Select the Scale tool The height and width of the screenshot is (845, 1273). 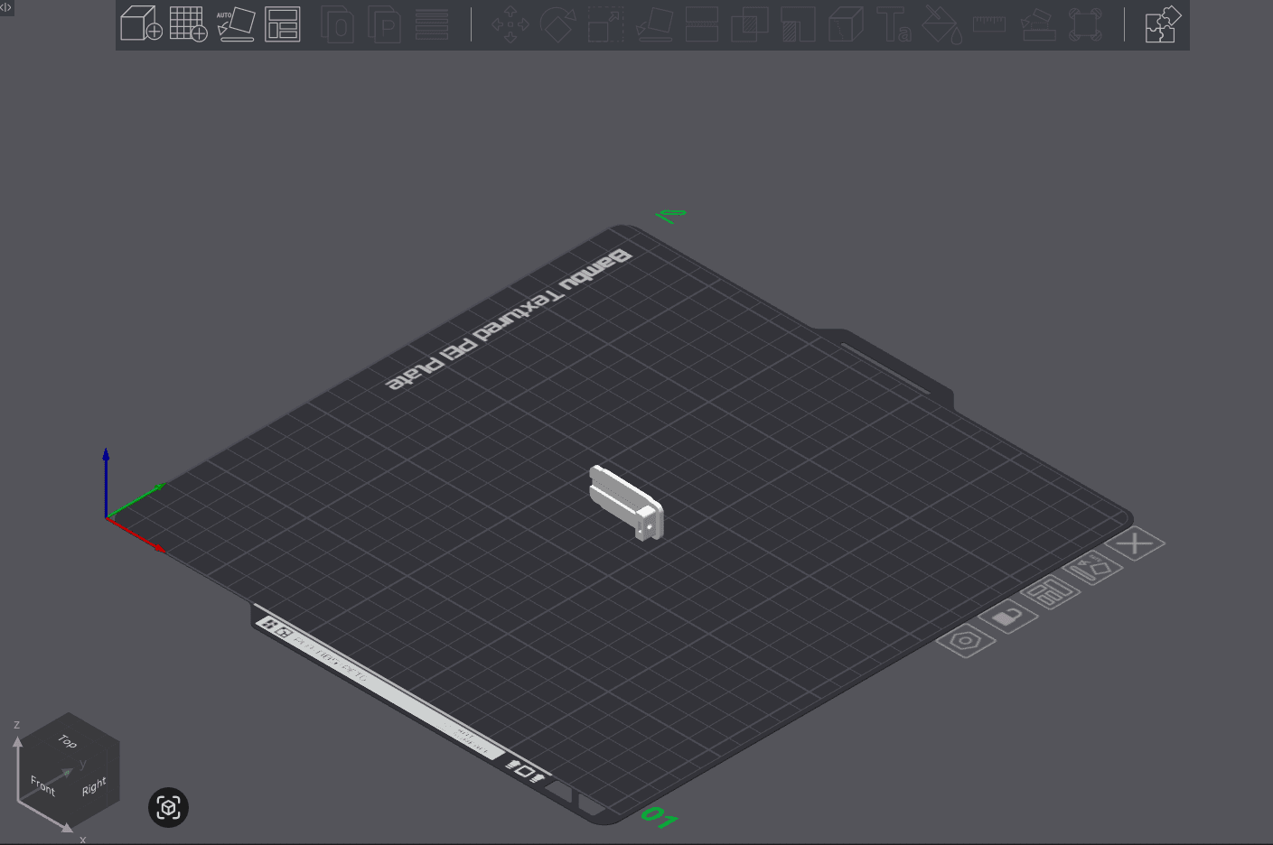click(x=605, y=24)
